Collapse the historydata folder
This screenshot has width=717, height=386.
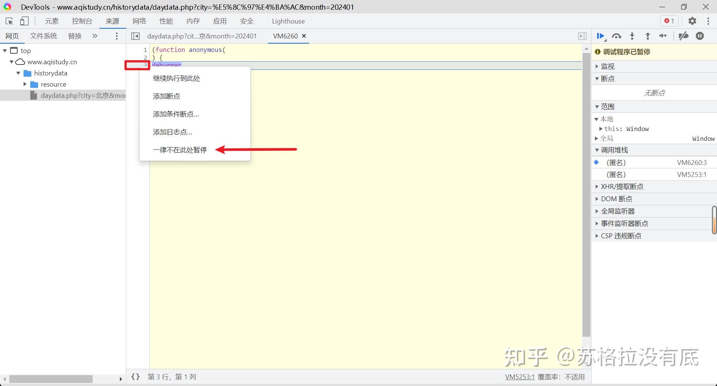pos(18,73)
